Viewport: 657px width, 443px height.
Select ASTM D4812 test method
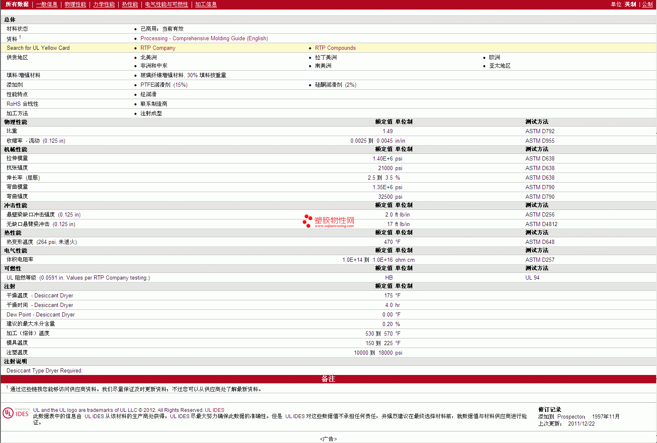click(541, 224)
